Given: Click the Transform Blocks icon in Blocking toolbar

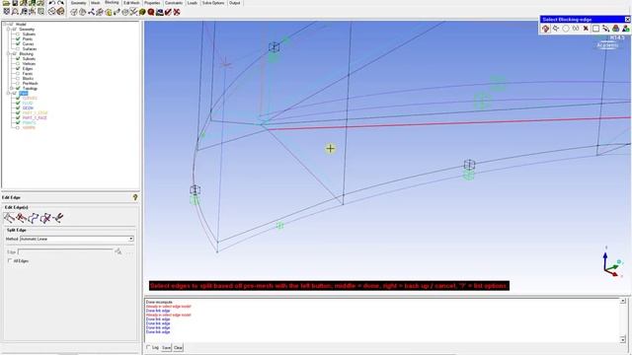Looking at the screenshot, I should (125, 12).
